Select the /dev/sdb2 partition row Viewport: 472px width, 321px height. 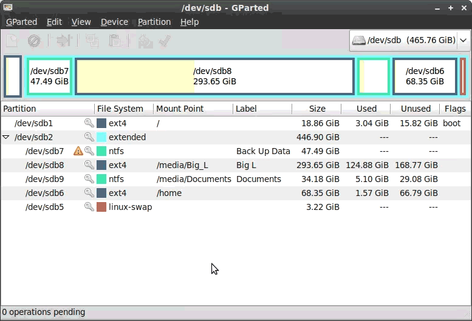pos(236,137)
